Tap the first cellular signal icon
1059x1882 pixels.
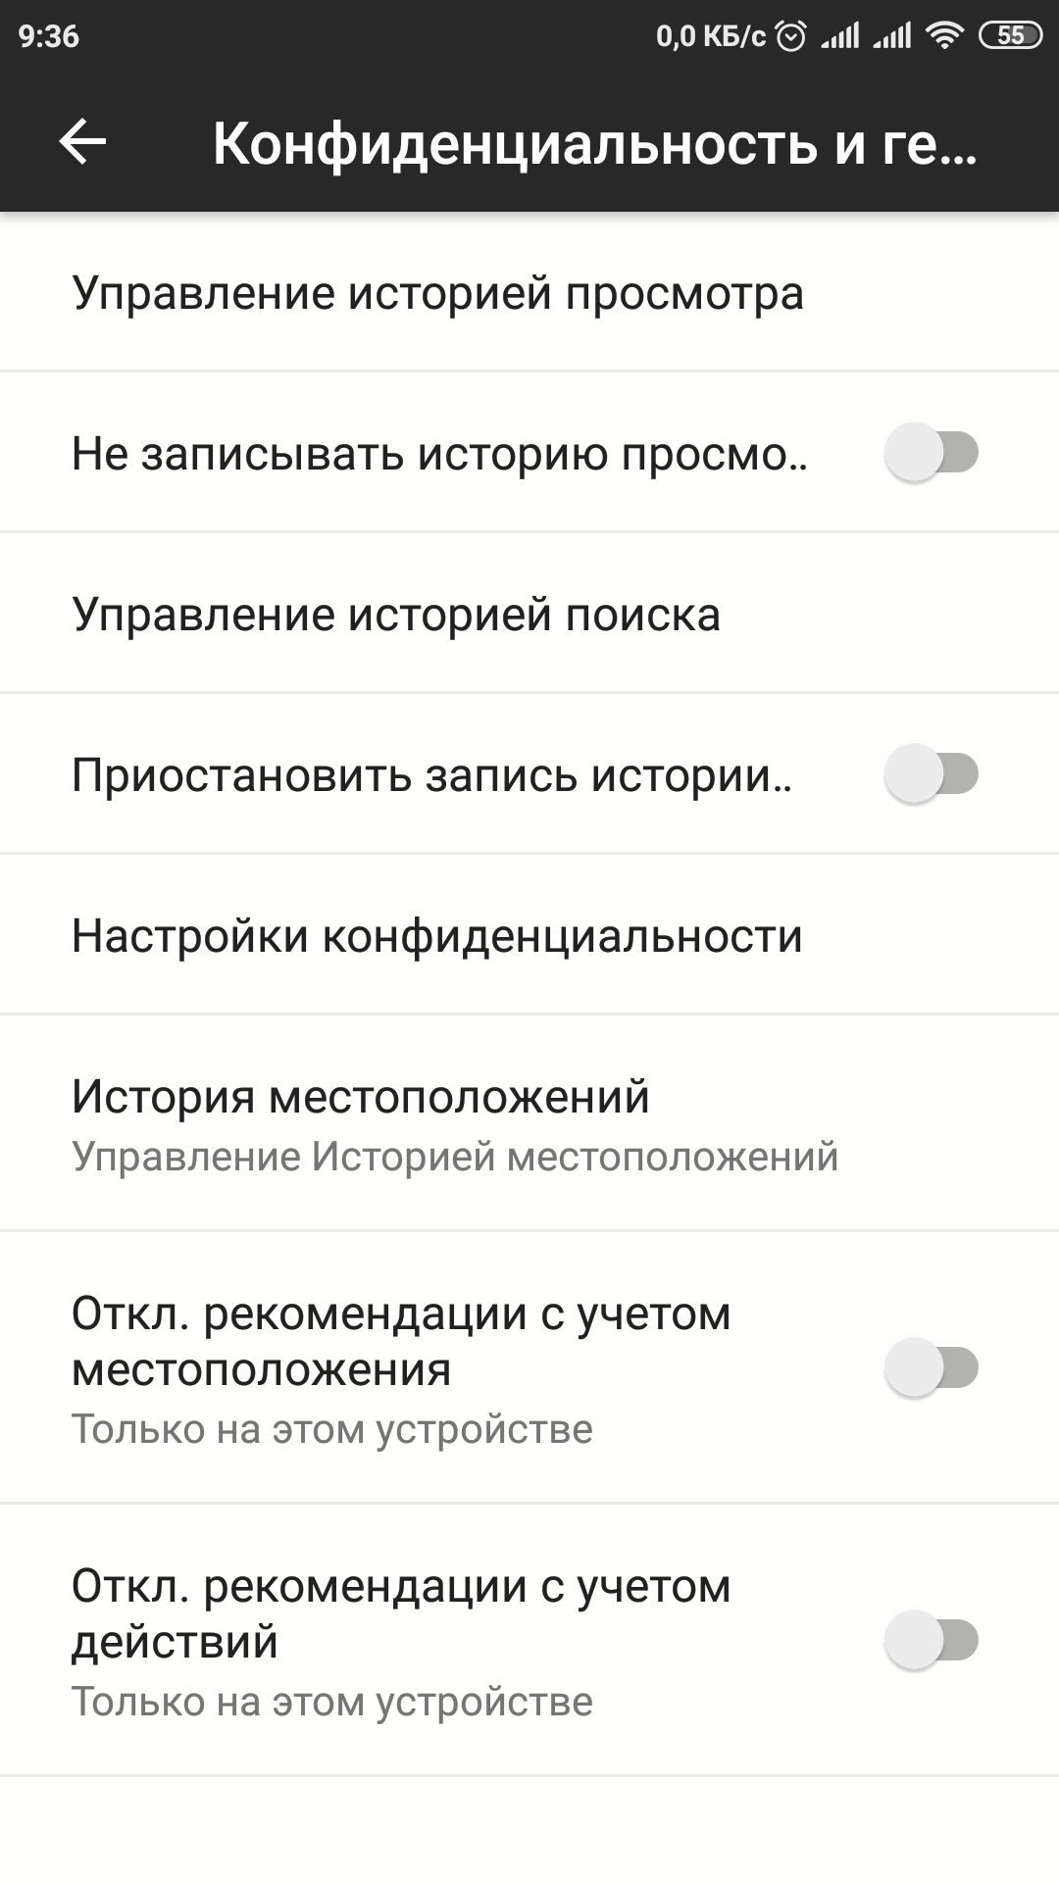(840, 36)
